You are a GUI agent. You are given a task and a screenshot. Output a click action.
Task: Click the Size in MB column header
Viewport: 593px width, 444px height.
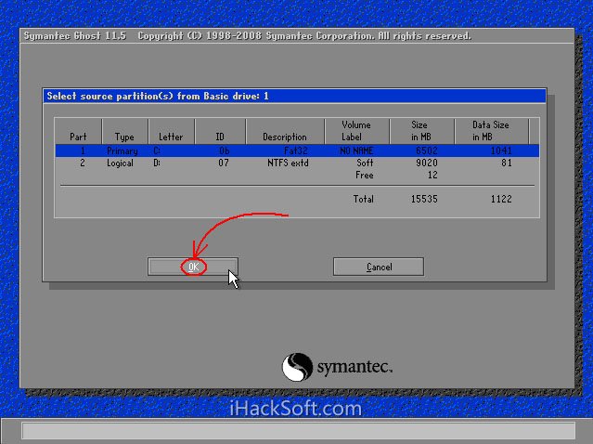tap(420, 131)
